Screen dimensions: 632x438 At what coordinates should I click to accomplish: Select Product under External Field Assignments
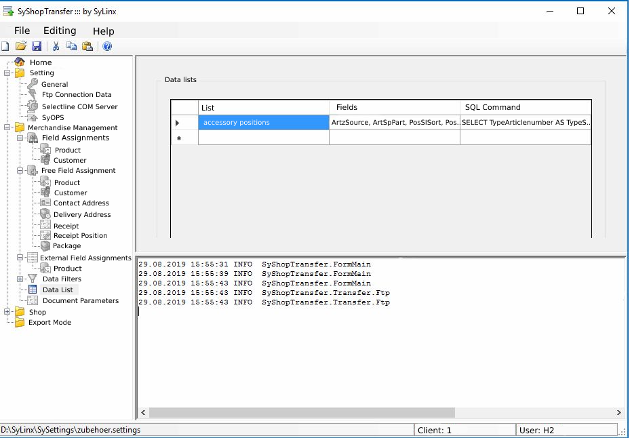click(x=68, y=268)
